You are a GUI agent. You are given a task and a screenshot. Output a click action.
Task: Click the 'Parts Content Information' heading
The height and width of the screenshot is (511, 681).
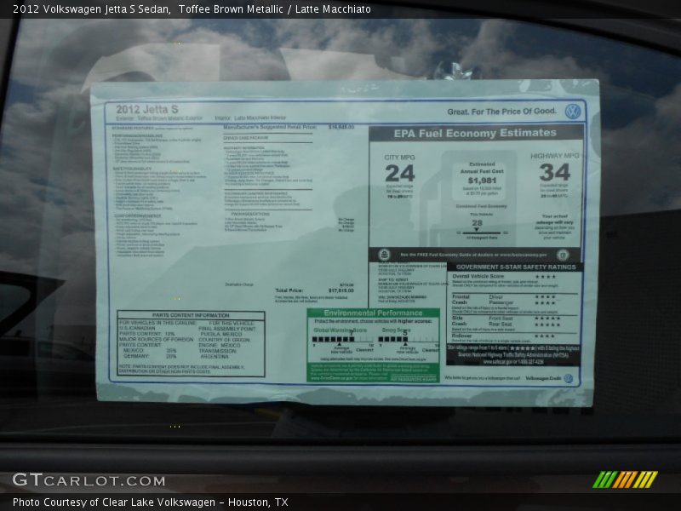click(191, 315)
